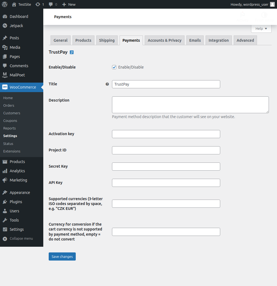Viewport: 277px width, 286px height.
Task: Click the user avatar in the admin bar
Action: click(x=272, y=4)
